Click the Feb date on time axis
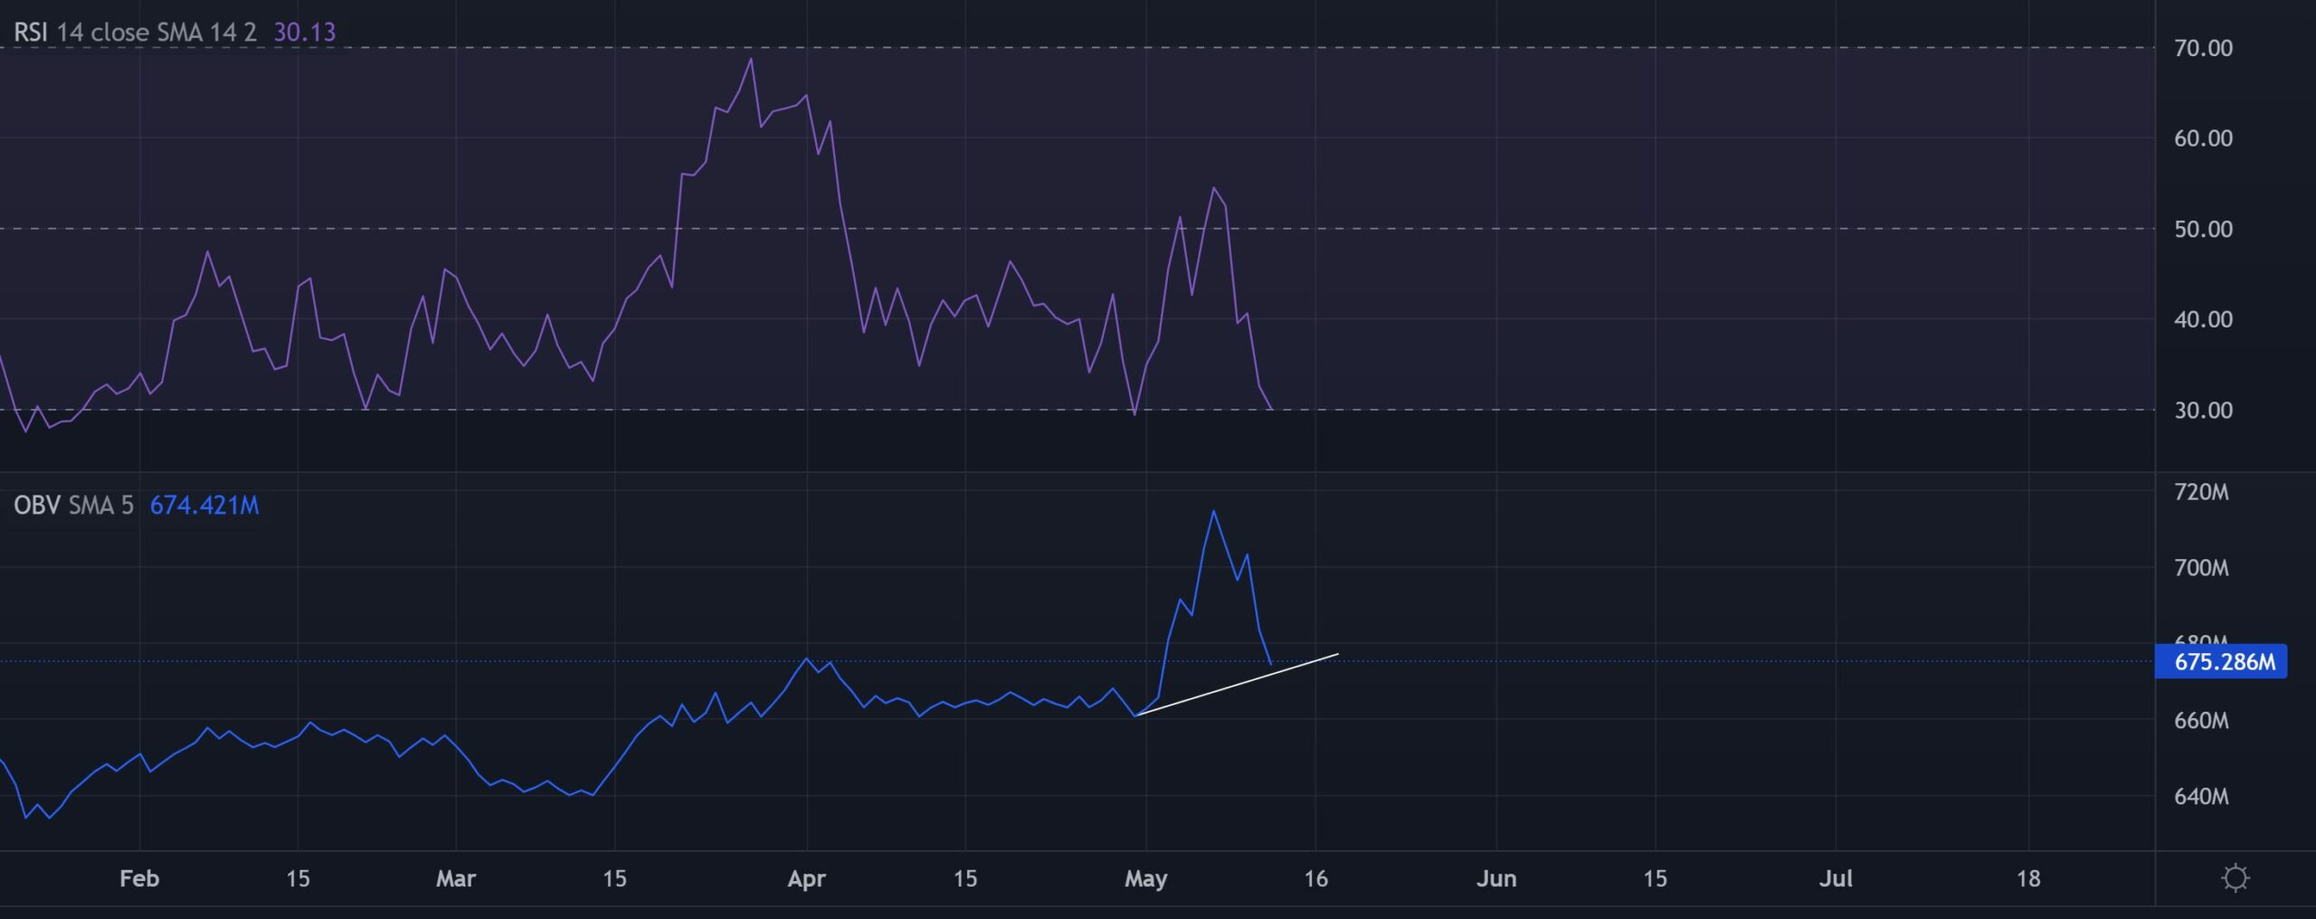Image resolution: width=2316 pixels, height=919 pixels. 139,878
